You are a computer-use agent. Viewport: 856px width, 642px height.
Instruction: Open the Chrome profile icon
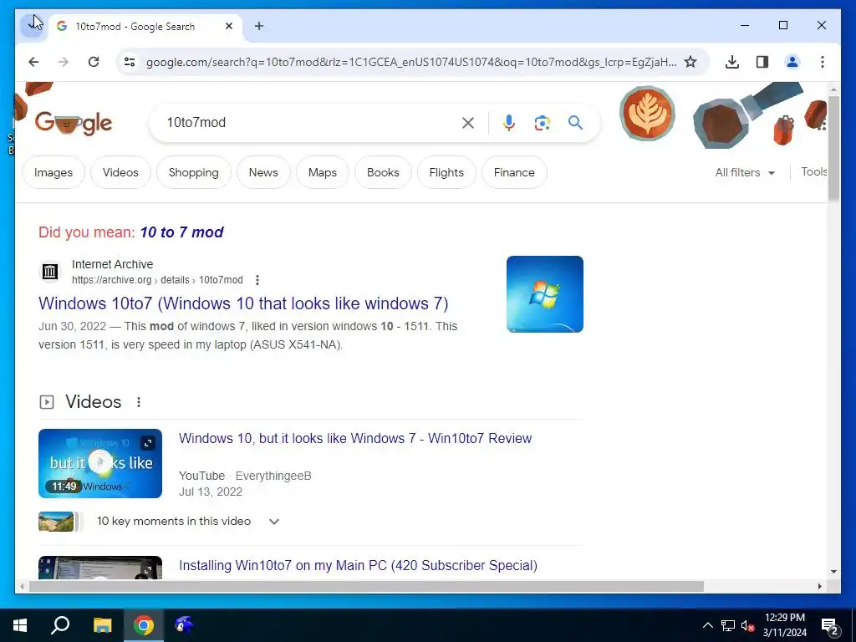(792, 62)
